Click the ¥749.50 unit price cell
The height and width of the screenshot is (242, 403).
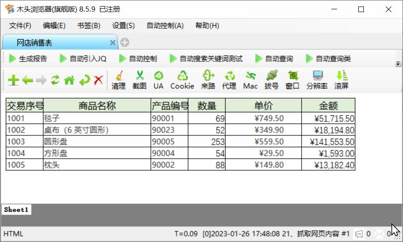(x=263, y=118)
